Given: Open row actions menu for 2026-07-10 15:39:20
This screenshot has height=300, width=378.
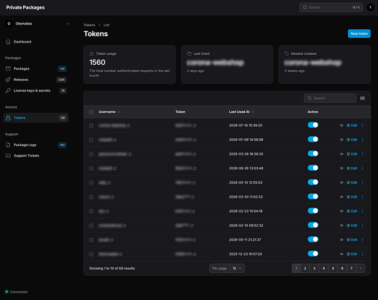Looking at the screenshot, I should tap(362, 125).
